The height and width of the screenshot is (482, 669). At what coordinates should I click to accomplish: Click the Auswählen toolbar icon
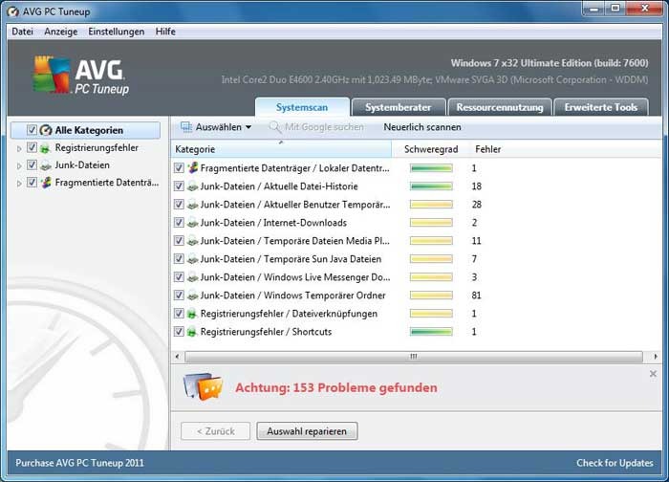click(186, 127)
